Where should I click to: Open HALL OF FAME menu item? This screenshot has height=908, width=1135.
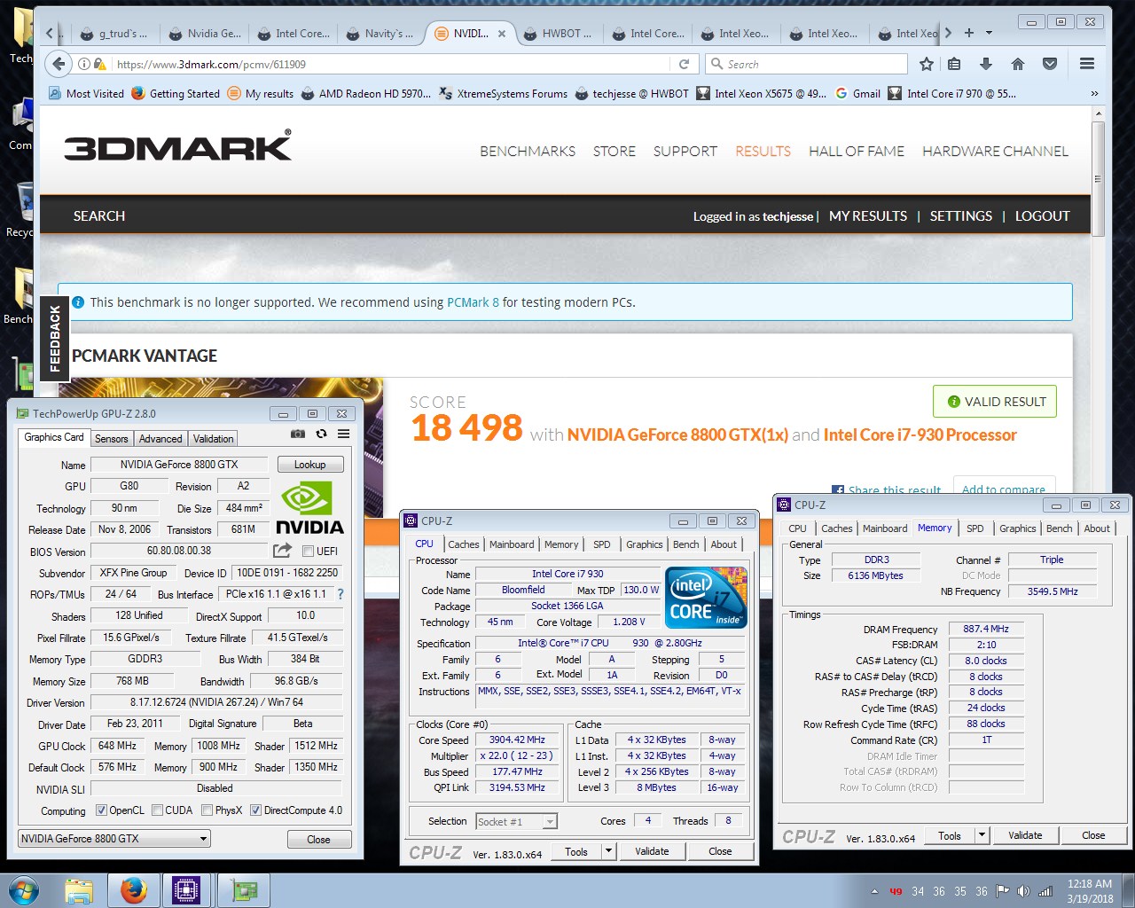pos(857,152)
